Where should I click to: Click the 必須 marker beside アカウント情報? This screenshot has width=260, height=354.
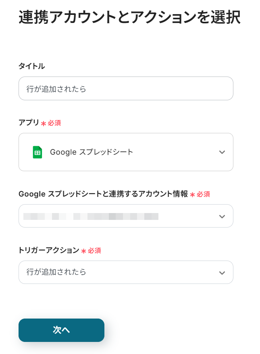pos(204,195)
